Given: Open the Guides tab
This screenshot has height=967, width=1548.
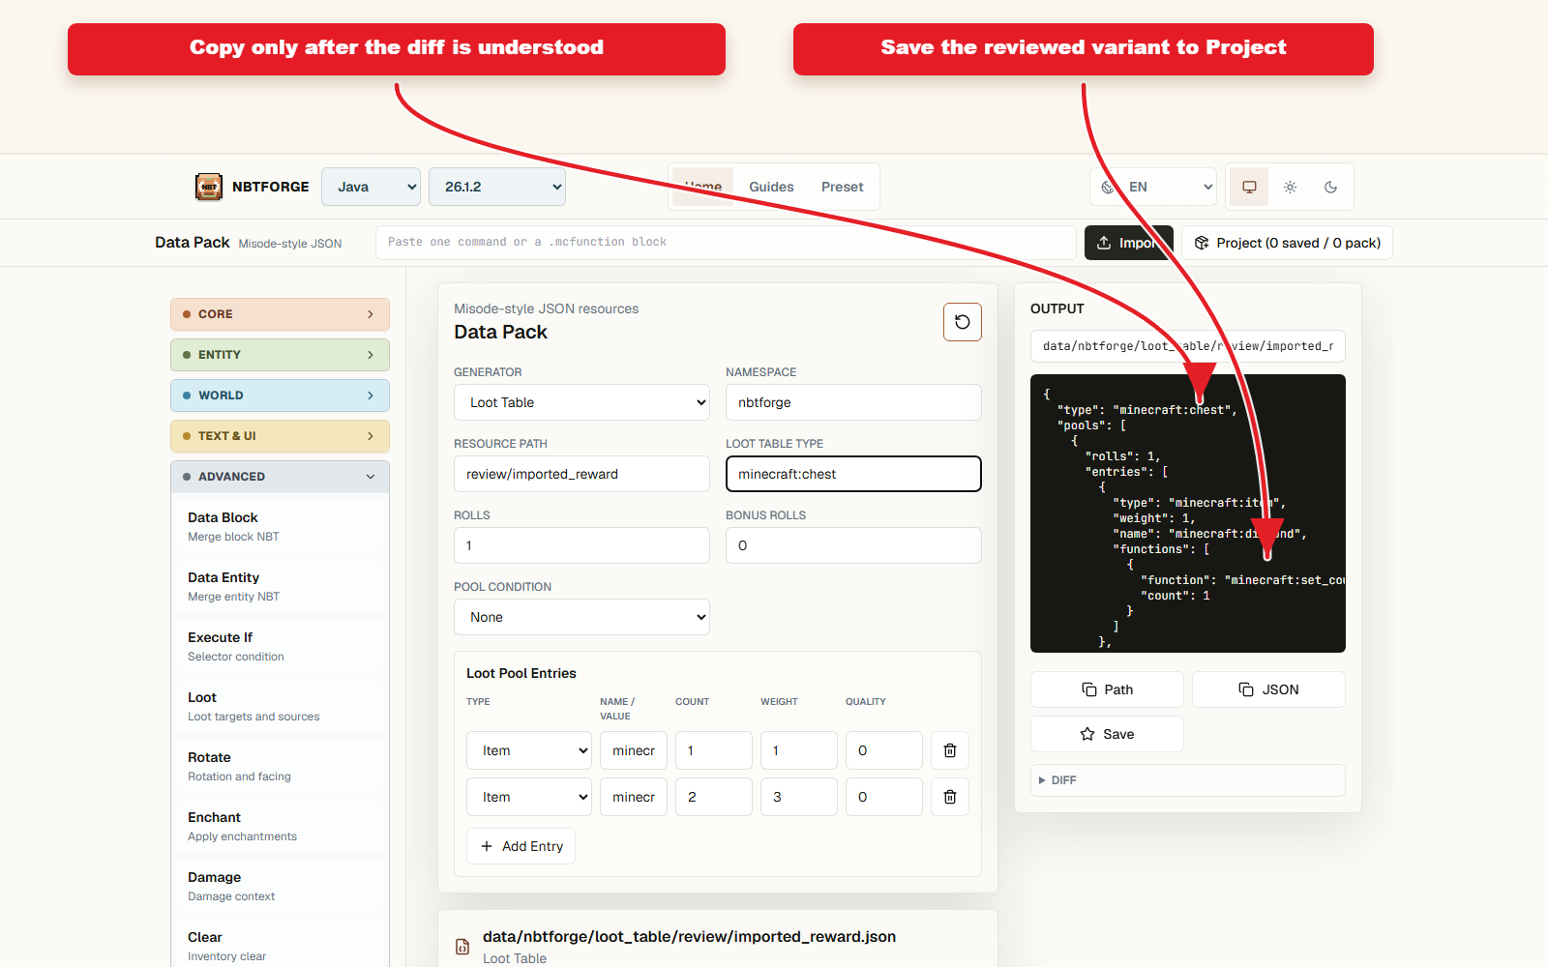Looking at the screenshot, I should tap(771, 187).
